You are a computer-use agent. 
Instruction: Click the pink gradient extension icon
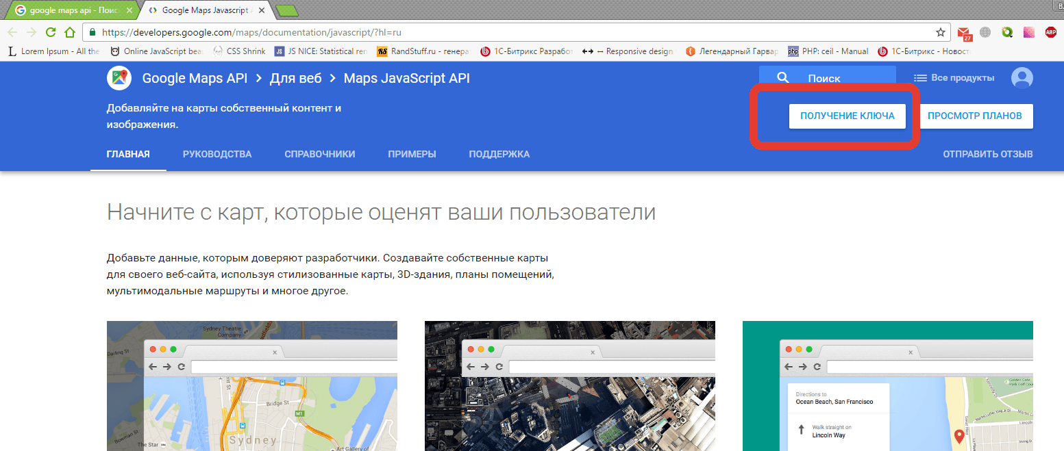pyautogui.click(x=1028, y=32)
